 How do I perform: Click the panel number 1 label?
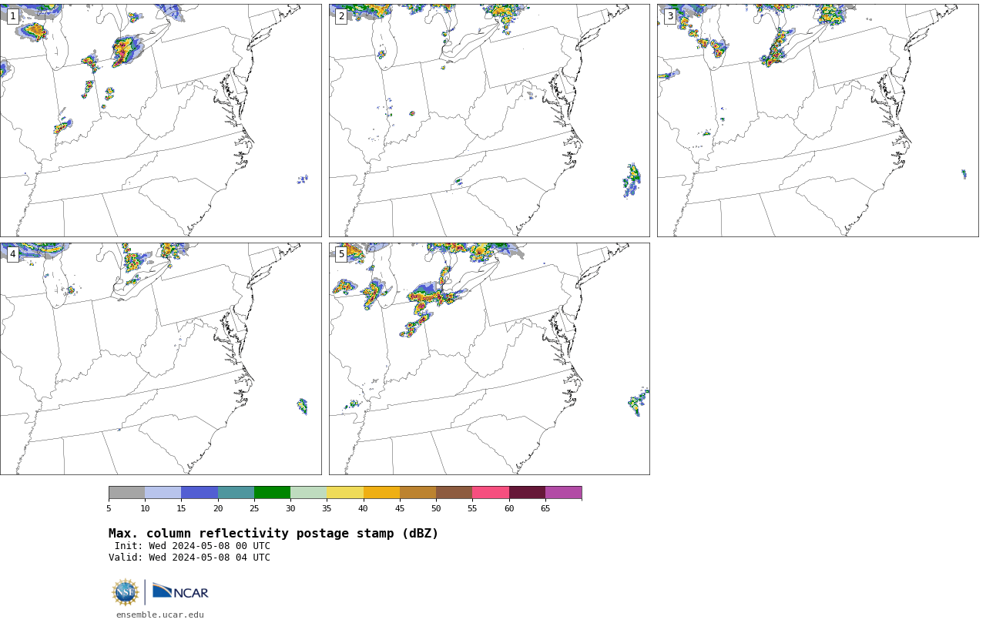coord(13,16)
